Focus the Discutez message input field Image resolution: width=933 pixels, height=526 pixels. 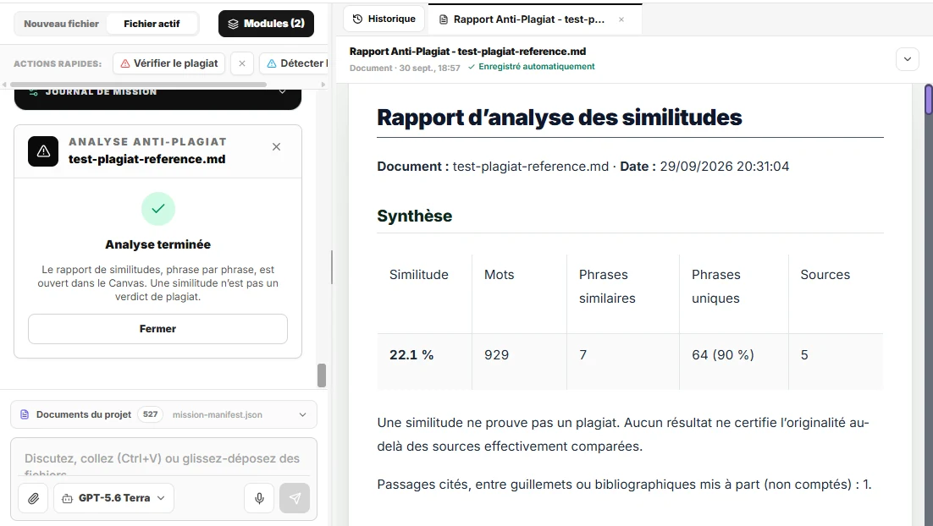(x=163, y=458)
